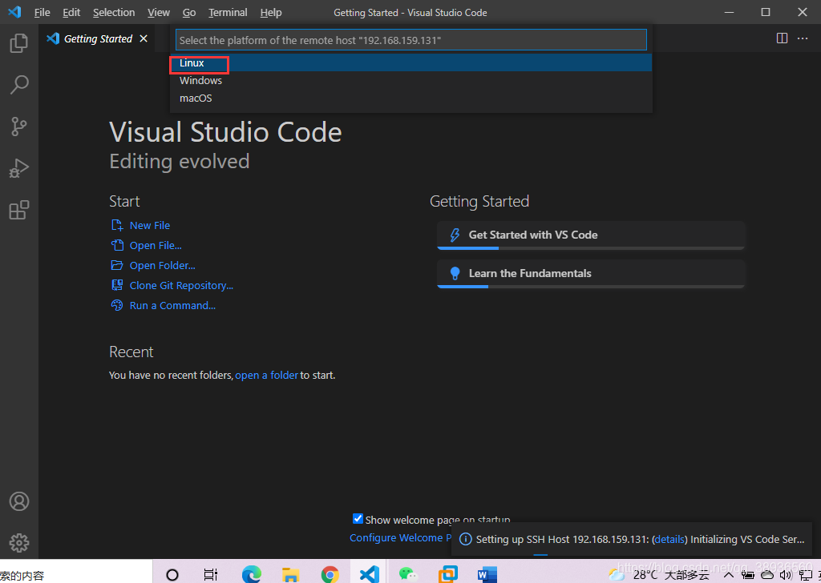
Task: Open the Search view in activity bar
Action: coord(19,85)
